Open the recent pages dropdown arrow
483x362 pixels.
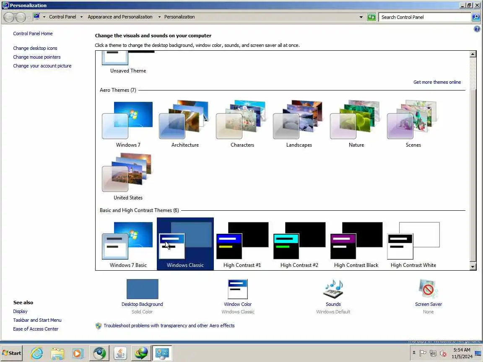(x=29, y=18)
